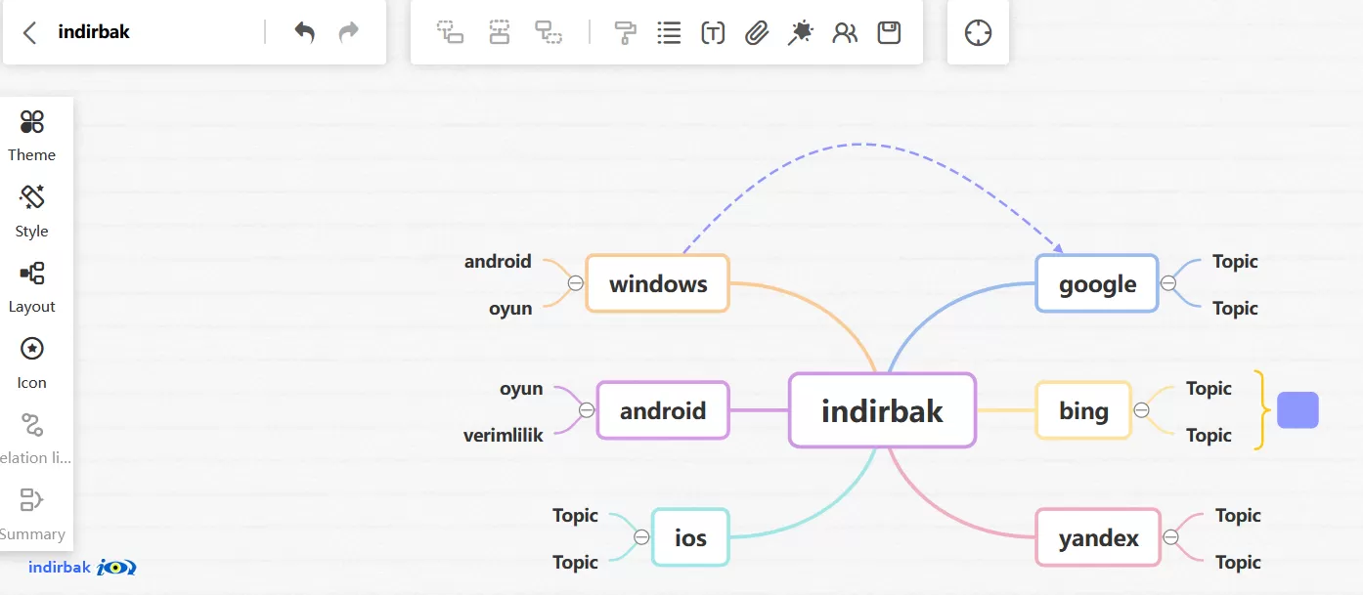Center the map with the target icon
Viewport: 1363px width, 595px height.
[978, 32]
